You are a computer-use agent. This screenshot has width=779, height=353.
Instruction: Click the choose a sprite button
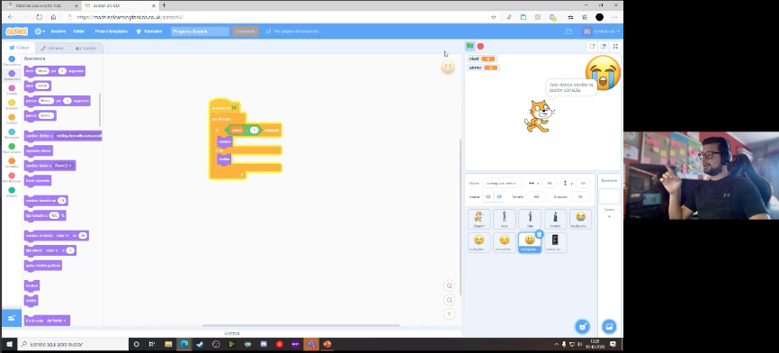tap(582, 327)
